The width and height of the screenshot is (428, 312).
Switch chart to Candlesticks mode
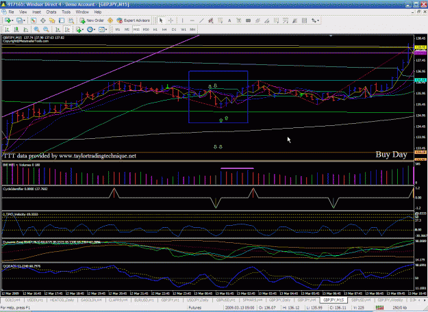tap(16, 29)
